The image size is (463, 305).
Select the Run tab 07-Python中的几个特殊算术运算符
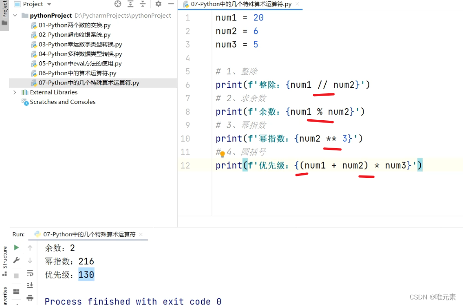(x=89, y=234)
